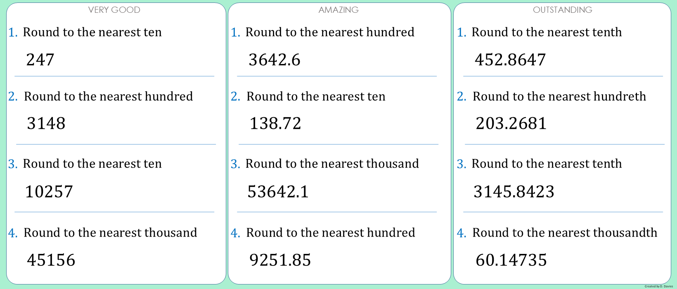
Task: Click the "Created by D. Davies" credit
Action: click(x=658, y=286)
